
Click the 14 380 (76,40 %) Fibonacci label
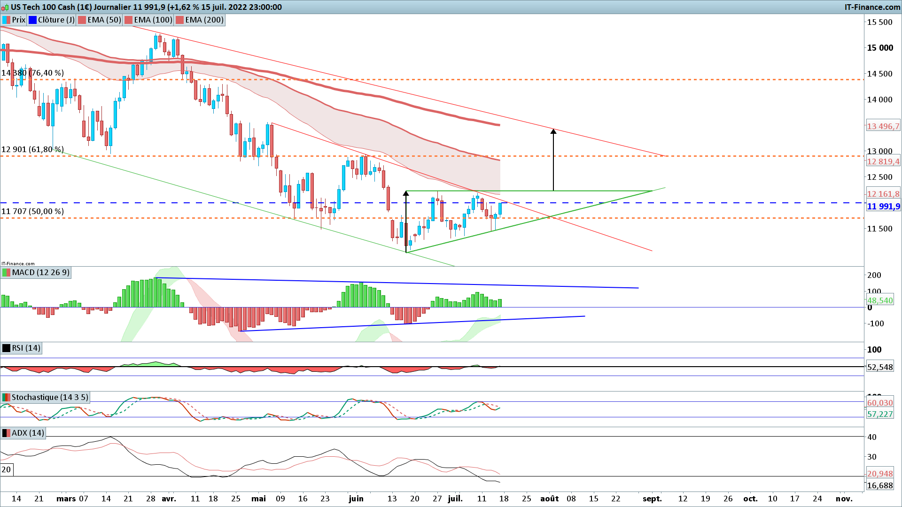32,73
